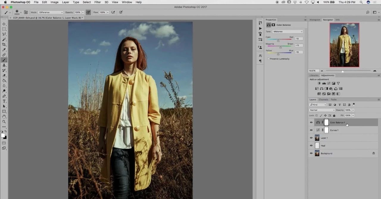This screenshot has height=199, width=381.
Task: Open the Tone dropdown set to Midtones
Action: (288, 31)
